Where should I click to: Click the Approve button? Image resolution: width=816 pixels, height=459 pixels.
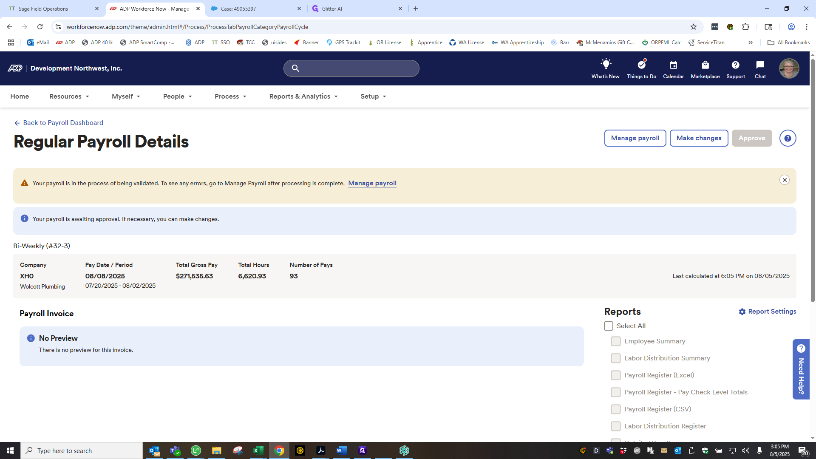(x=752, y=138)
